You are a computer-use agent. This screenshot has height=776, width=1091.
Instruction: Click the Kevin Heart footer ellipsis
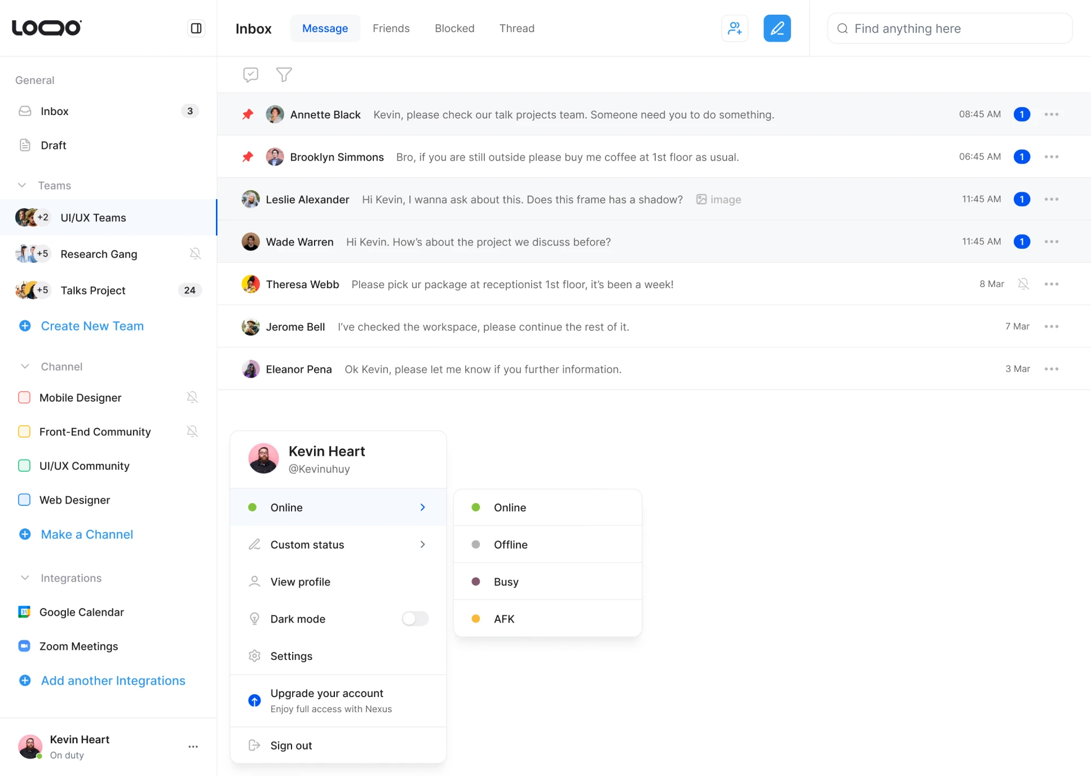click(x=193, y=747)
